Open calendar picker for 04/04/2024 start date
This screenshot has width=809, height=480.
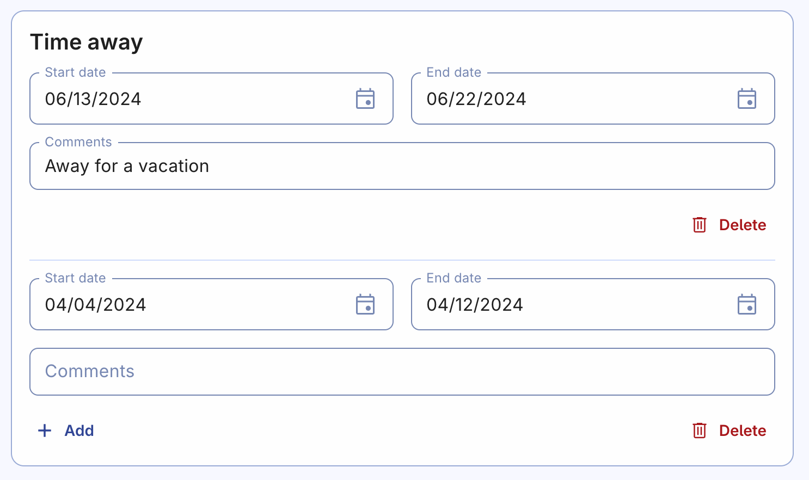pyautogui.click(x=365, y=305)
